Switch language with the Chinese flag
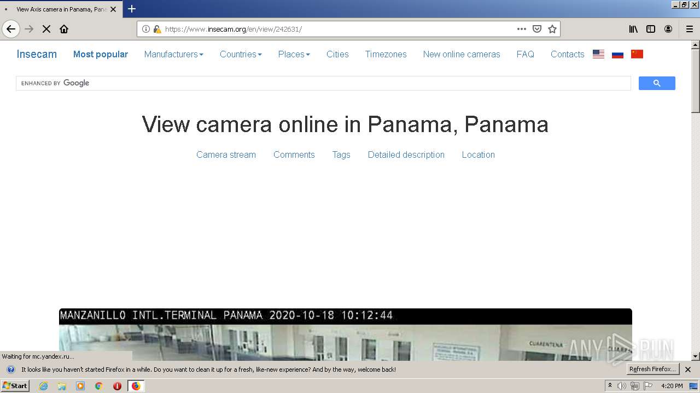The width and height of the screenshot is (700, 393). (x=637, y=54)
